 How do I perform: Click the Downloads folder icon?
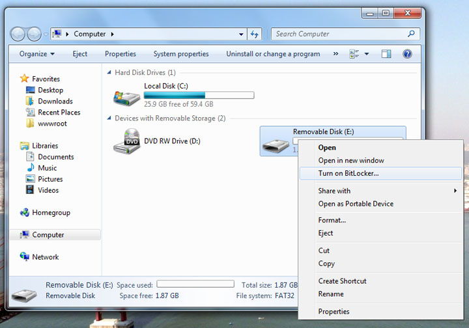[29, 101]
